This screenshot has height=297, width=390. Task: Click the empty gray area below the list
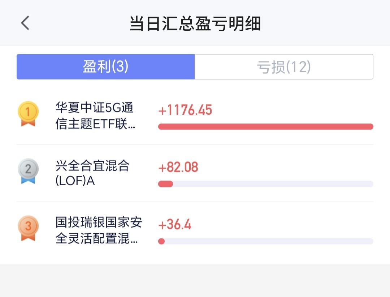click(195, 280)
